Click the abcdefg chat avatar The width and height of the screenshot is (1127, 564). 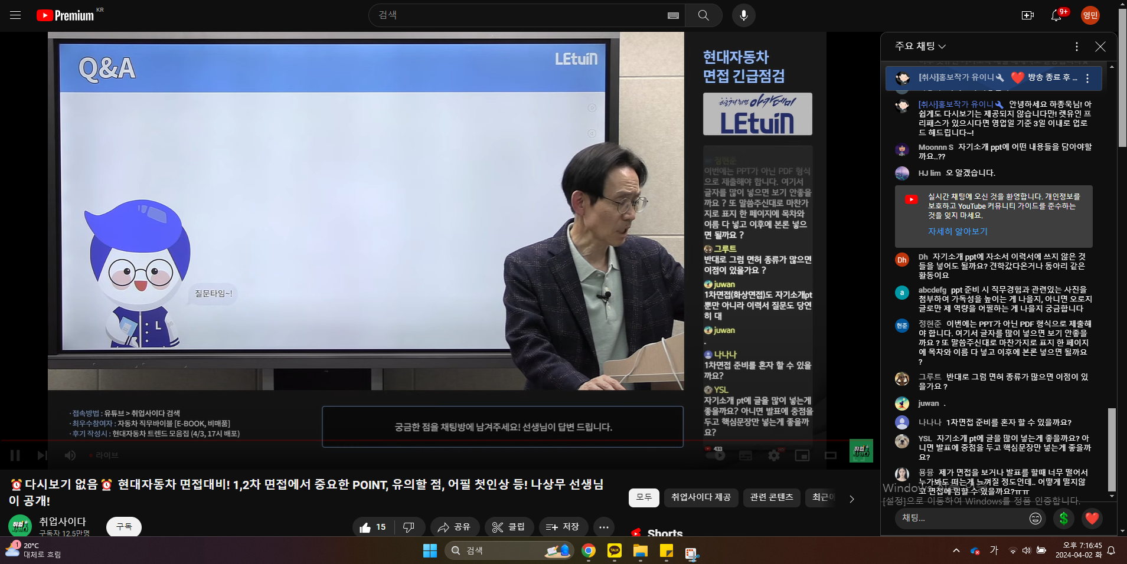(x=902, y=293)
